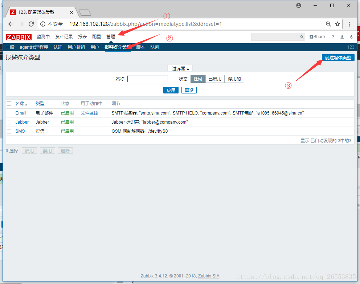Click the logout power icon
The image size is (360, 284).
pos(352,37)
